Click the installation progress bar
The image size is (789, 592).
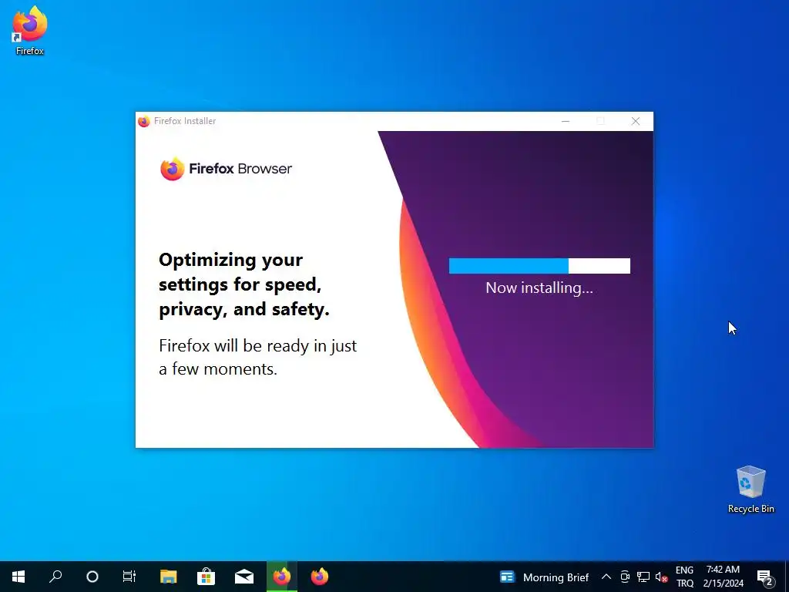pos(539,266)
